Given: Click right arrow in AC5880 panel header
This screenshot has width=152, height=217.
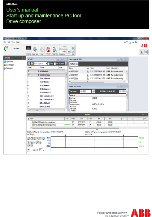Looking at the screenshot, I should (x=25, y=58).
